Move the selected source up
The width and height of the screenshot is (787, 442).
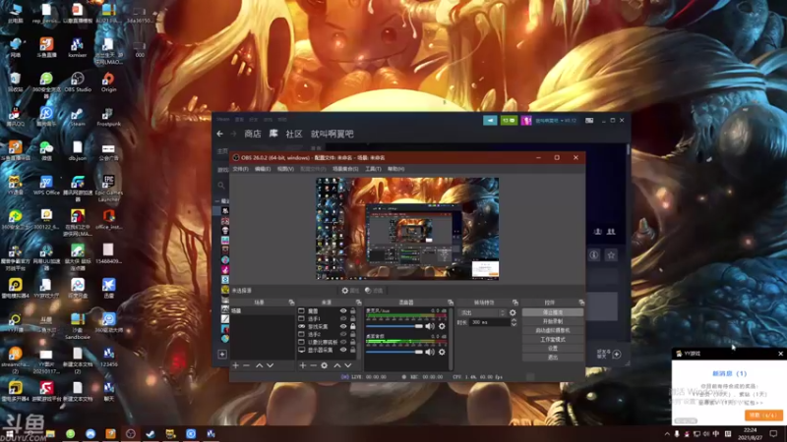(336, 365)
